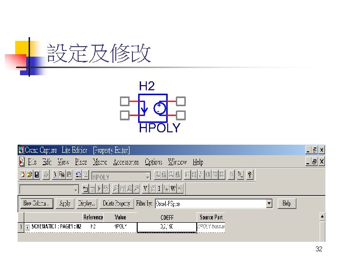The image size is (343, 257).
Task: Open the Edit menu
Action: 47,162
